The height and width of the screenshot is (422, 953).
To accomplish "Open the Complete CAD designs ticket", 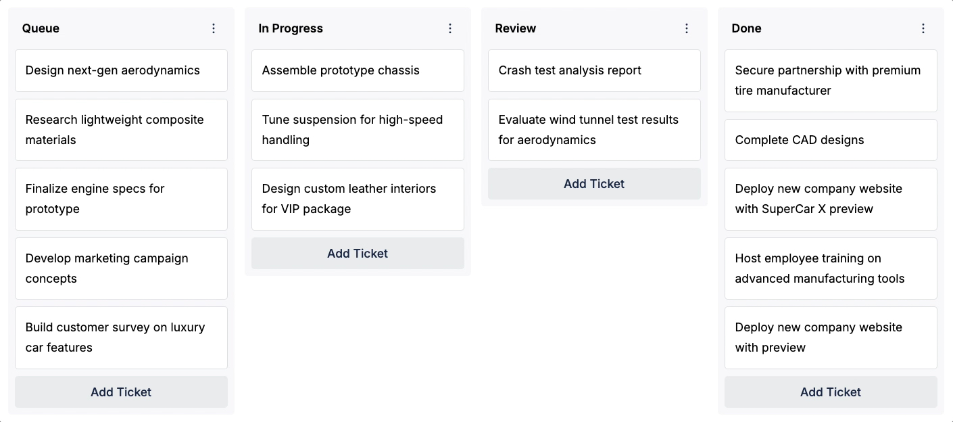I will click(x=831, y=140).
